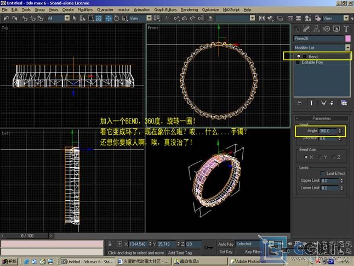
Task: Open the Rendering menu
Action: (189, 10)
